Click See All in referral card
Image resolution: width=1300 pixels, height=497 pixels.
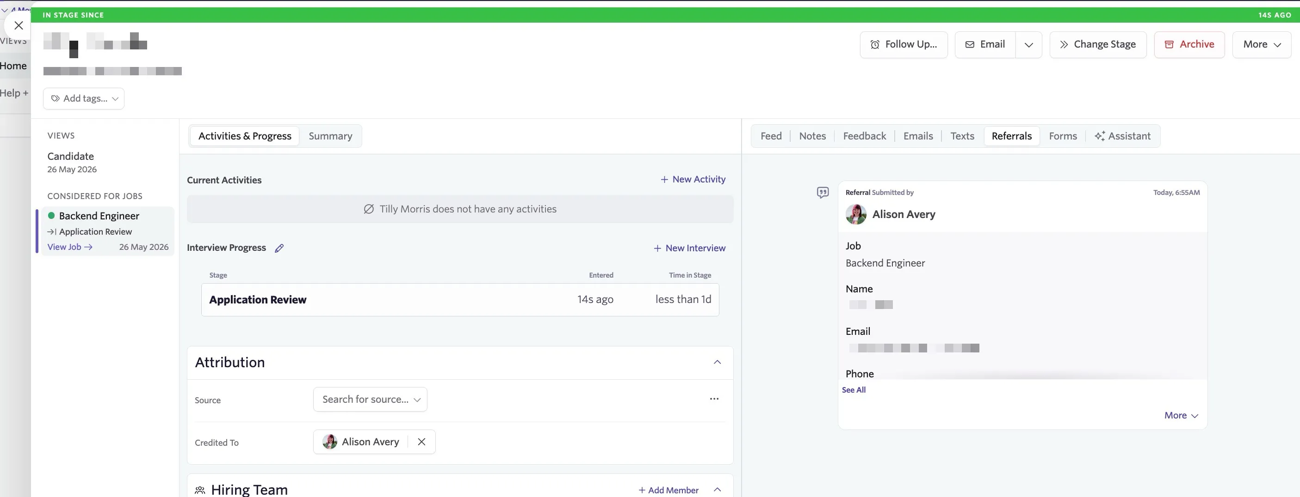[854, 390]
